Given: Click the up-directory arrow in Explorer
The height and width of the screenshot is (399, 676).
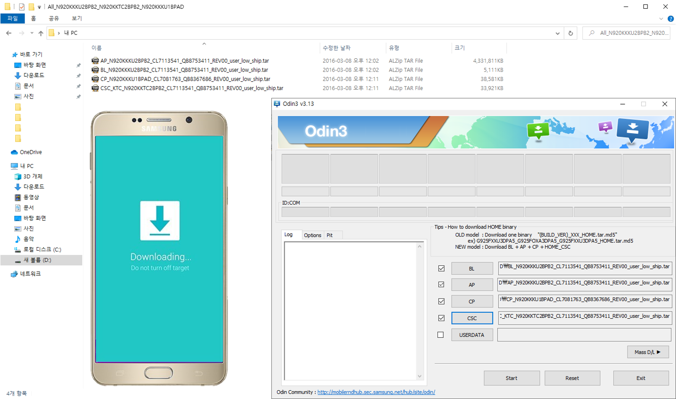Looking at the screenshot, I should [41, 33].
